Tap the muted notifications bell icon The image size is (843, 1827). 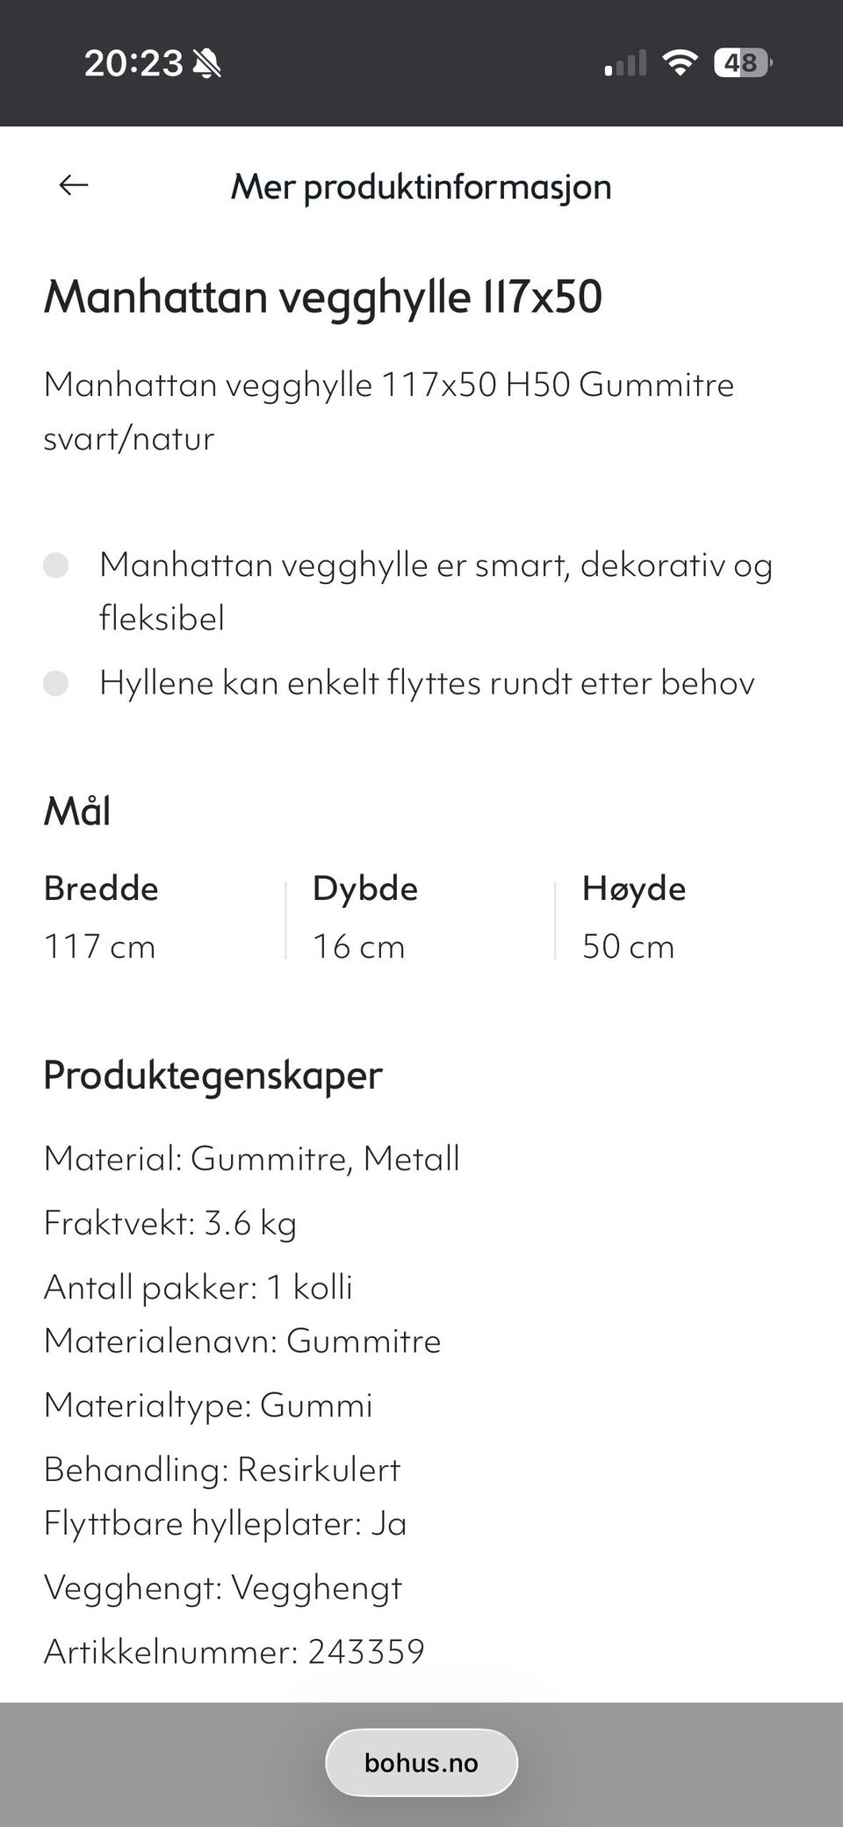[x=207, y=62]
